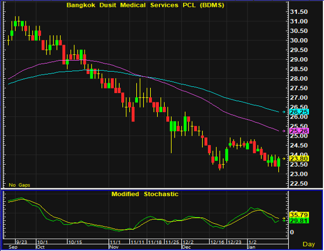Image resolution: width=324 pixels, height=251 pixels.
Task: Click the stochastic value label 35.79
Action: 299,215
